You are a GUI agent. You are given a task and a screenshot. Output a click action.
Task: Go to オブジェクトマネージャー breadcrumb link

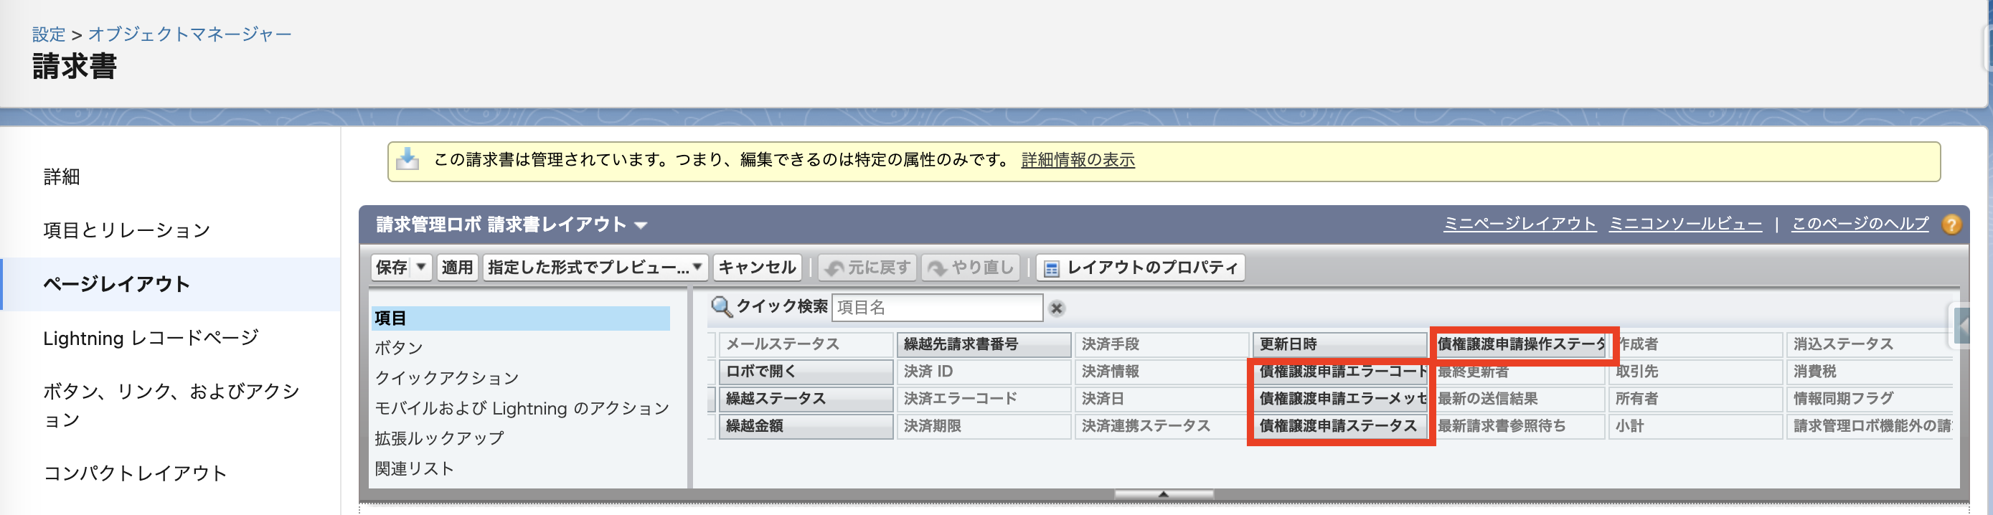[x=189, y=34]
